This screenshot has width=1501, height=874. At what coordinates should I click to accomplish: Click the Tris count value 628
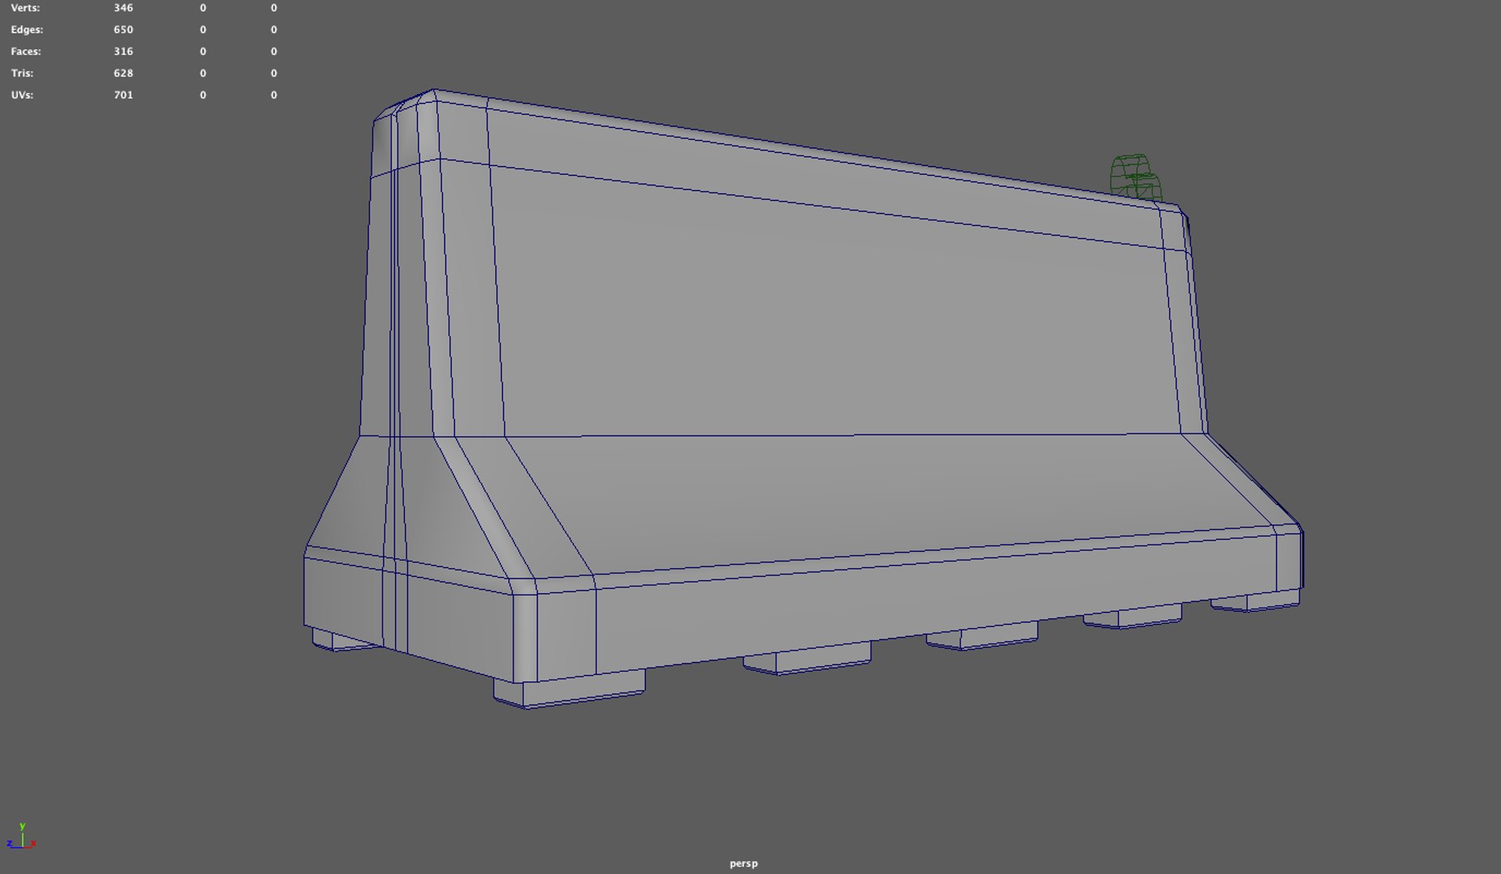123,73
